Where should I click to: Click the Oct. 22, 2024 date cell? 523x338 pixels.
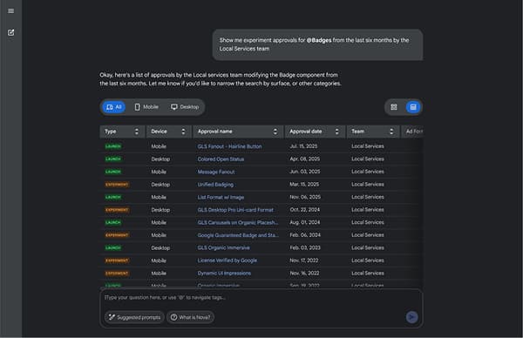(x=304, y=210)
